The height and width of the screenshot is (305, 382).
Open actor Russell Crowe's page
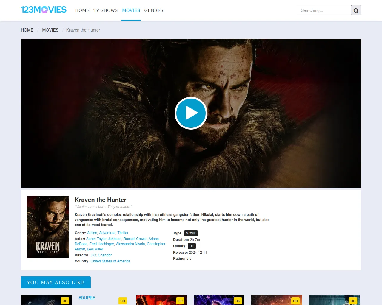tap(135, 239)
